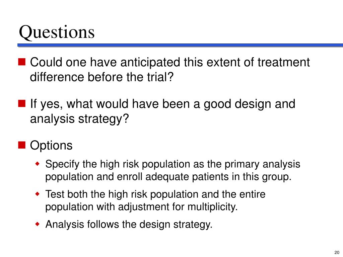343x257 pixels.
Task: Click the line 'difference before the trial?'
Action: (x=102, y=77)
